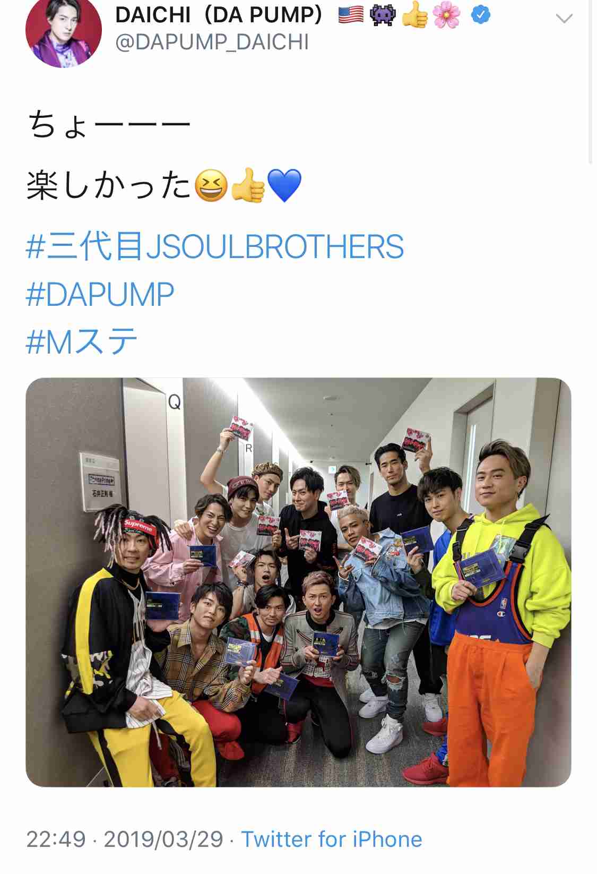Tap the blue verified badge icon
The height and width of the screenshot is (874, 597).
pyautogui.click(x=481, y=15)
